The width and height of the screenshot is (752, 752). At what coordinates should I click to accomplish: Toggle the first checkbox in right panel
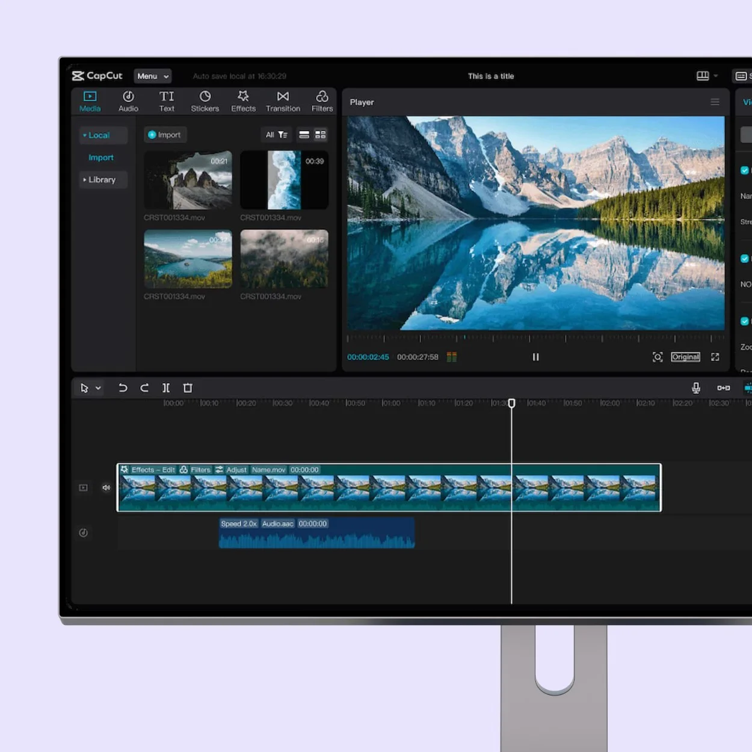click(744, 170)
